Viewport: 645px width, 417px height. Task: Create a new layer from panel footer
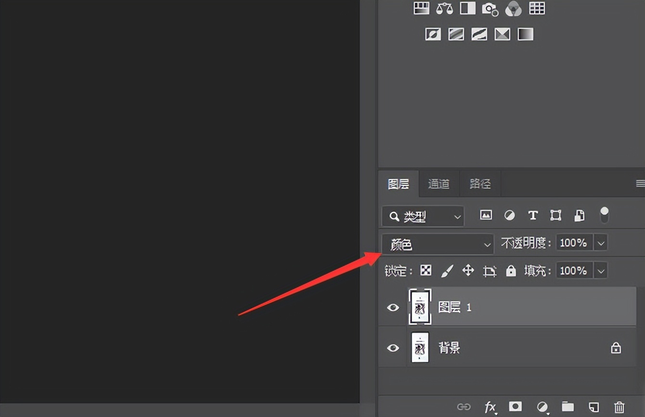(594, 407)
